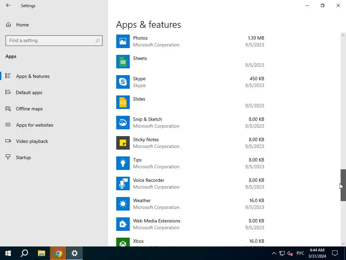Screen dimensions: 346x260
Task: Select the Photos app name
Action: point(140,38)
